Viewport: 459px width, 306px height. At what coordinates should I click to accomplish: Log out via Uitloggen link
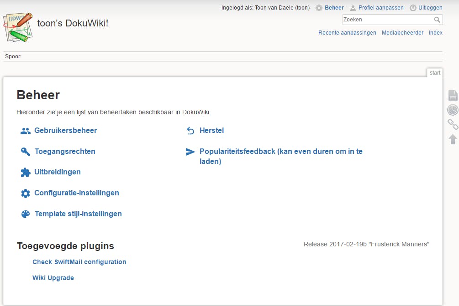(x=430, y=8)
